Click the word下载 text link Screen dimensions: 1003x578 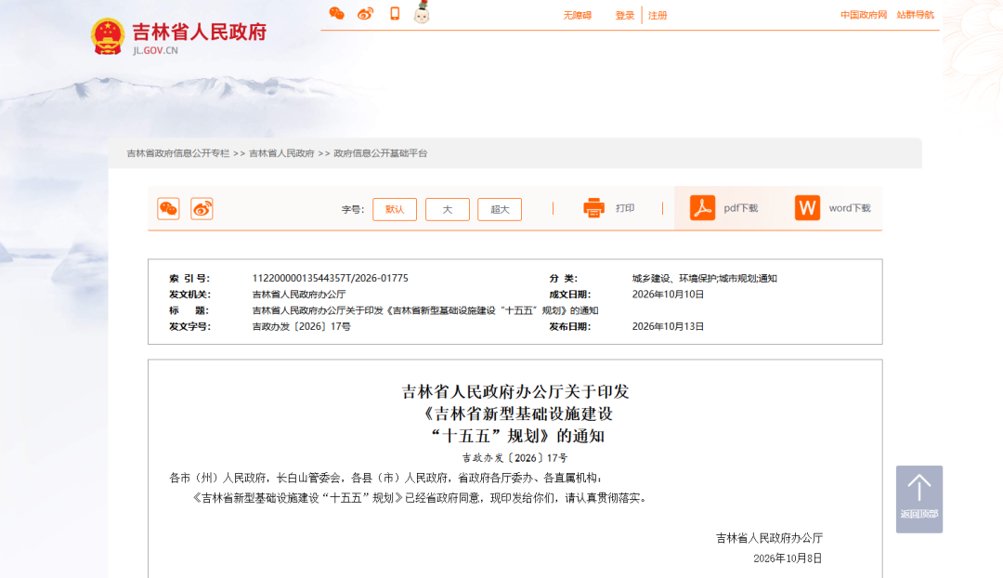pos(850,208)
